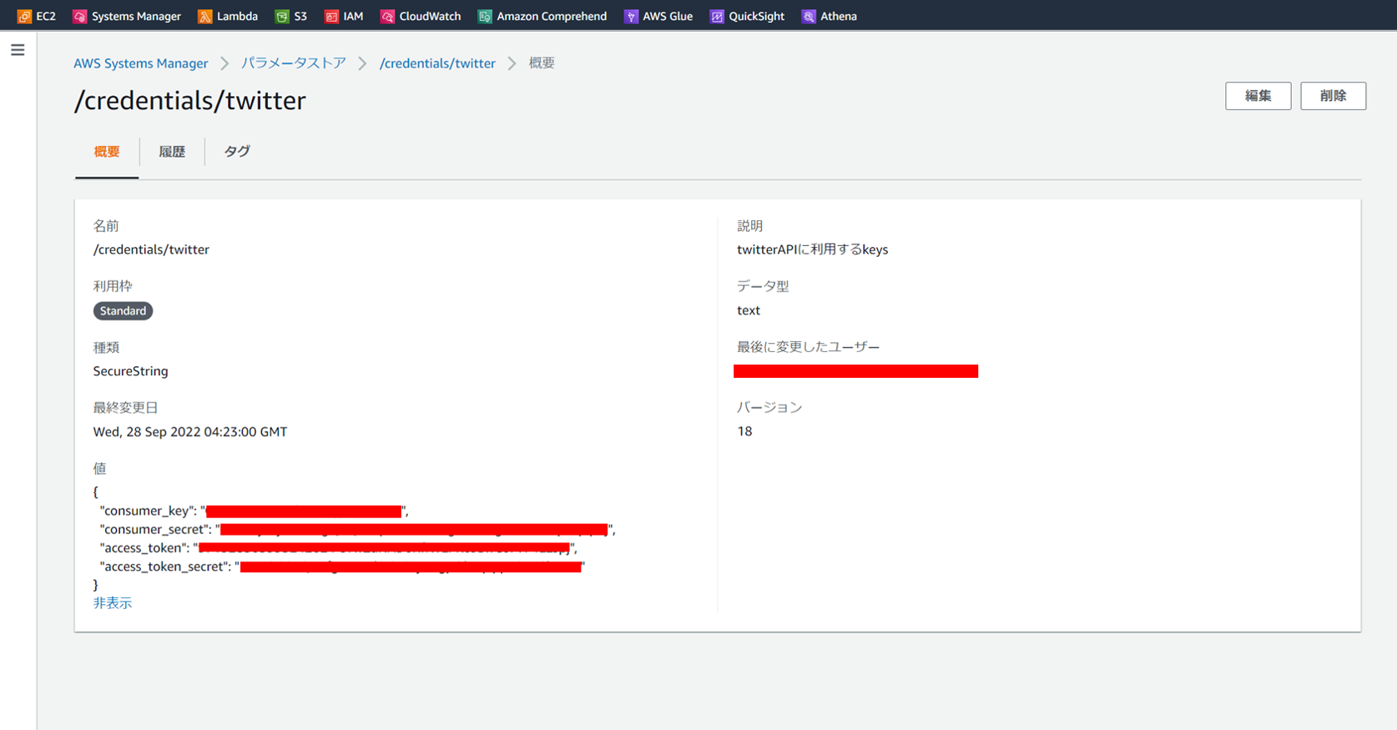Switch to the タグ tab
This screenshot has height=730, width=1397.
(x=237, y=152)
